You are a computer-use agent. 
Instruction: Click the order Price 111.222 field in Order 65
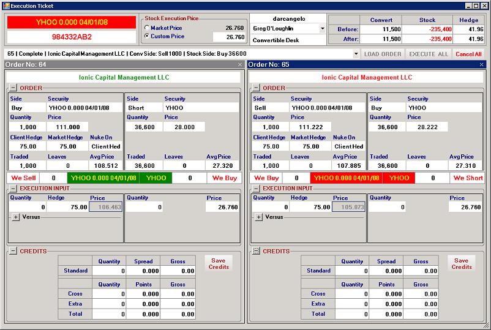(310, 127)
